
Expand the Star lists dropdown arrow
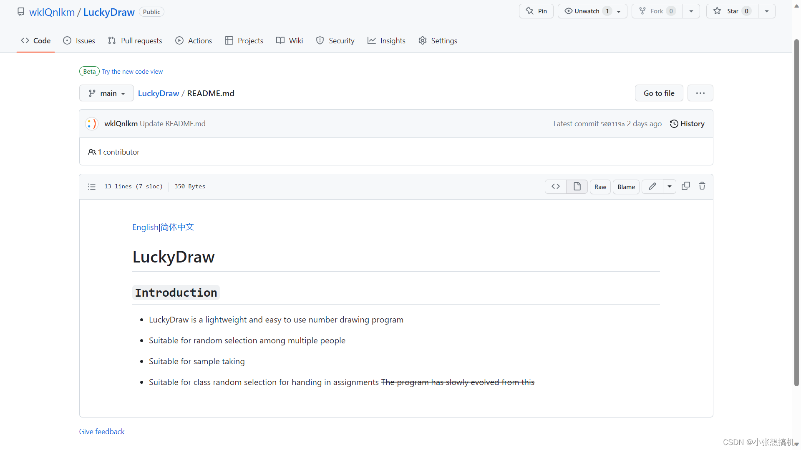(767, 11)
